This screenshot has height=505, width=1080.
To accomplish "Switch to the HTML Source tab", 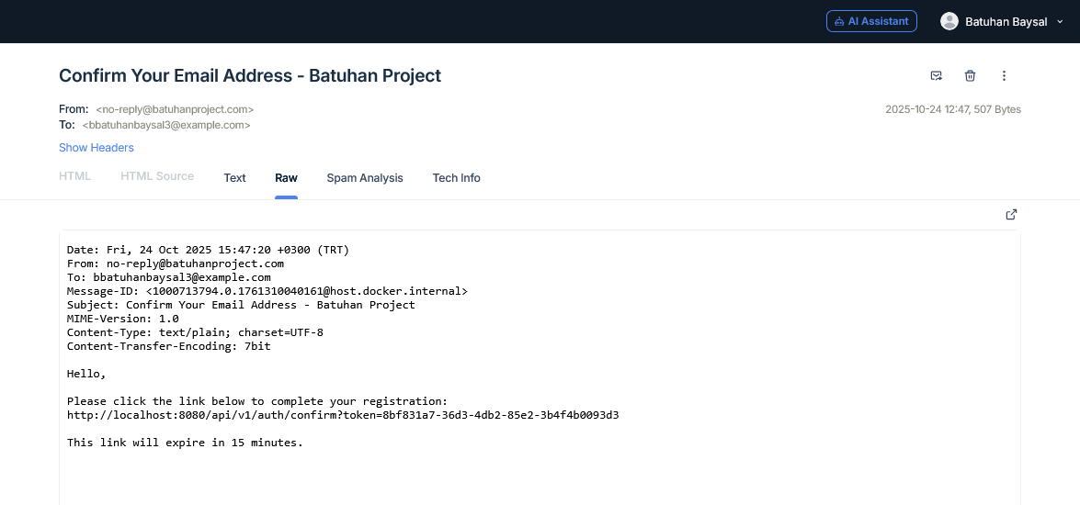I will [157, 176].
